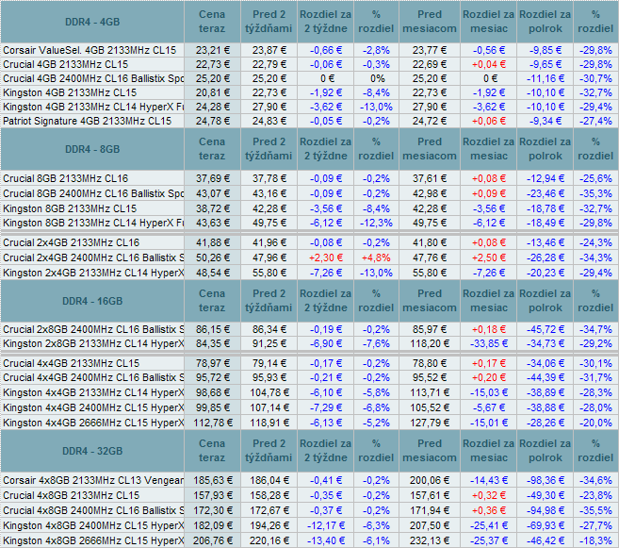This screenshot has height=548, width=619.
Task: Click the monthly difference "-15,03 €"
Action: (x=489, y=392)
